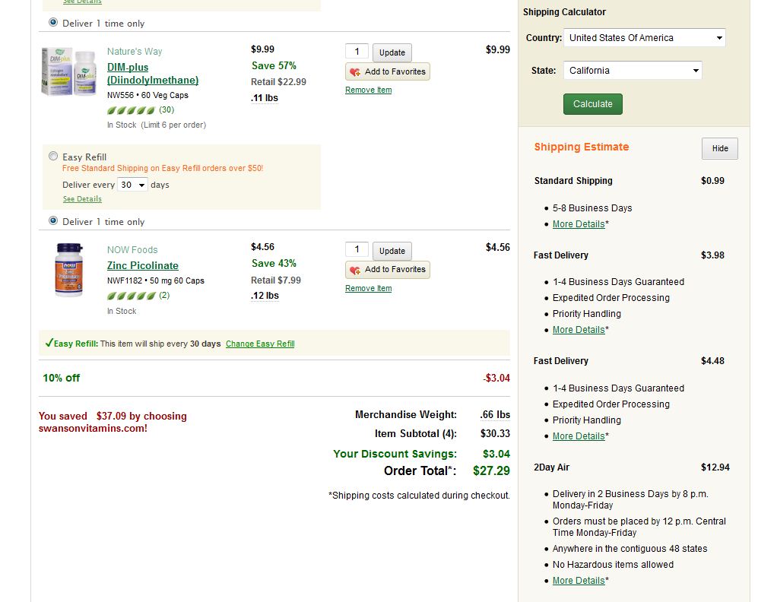This screenshot has width=758, height=602.
Task: Click the 10% off label
Action: (x=61, y=378)
